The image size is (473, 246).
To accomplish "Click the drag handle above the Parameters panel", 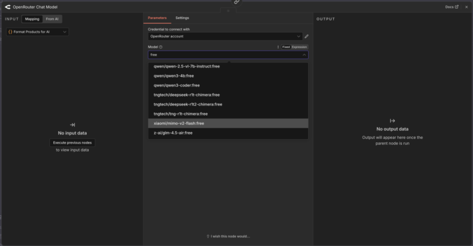I will 228,10.
